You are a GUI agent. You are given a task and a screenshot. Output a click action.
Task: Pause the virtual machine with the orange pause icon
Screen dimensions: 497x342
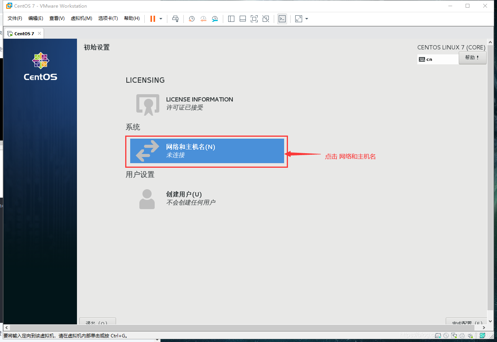152,19
